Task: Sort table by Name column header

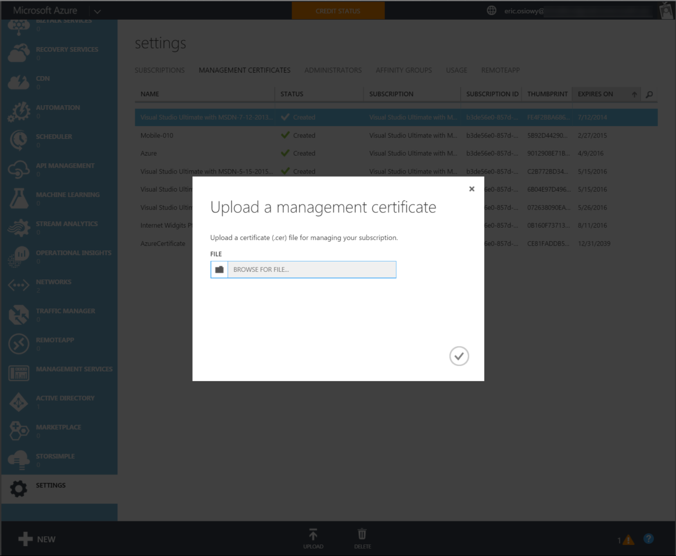Action: [150, 94]
